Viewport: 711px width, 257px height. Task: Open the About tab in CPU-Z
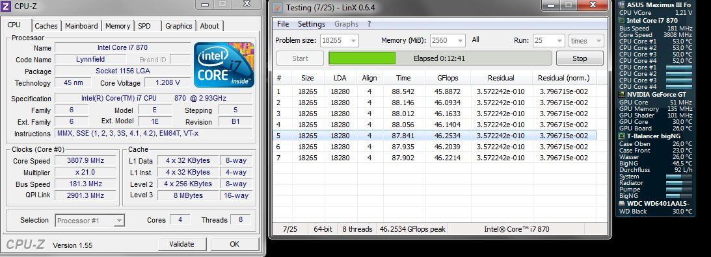click(x=209, y=26)
